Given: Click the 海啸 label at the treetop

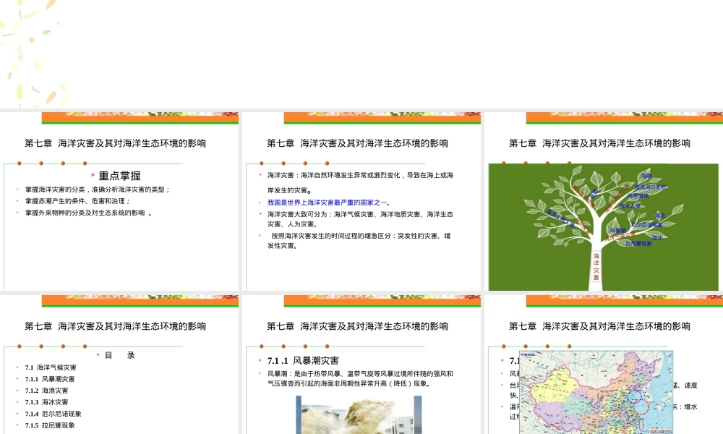Looking at the screenshot, I should (646, 176).
